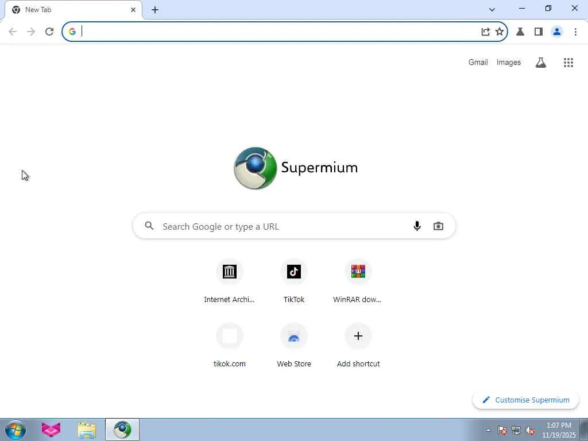The width and height of the screenshot is (588, 441).
Task: Click the magnifier icon in the search box
Action: [x=149, y=226]
